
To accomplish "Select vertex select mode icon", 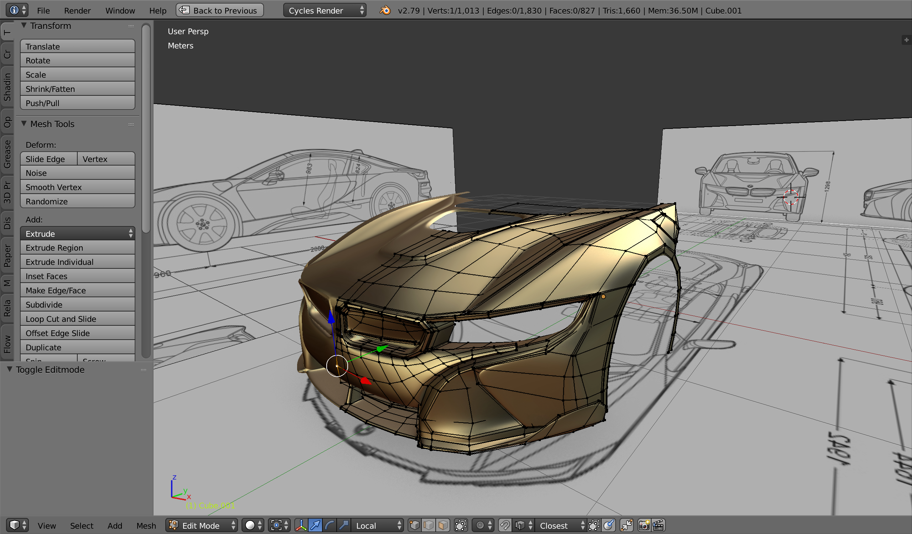I will tap(414, 525).
